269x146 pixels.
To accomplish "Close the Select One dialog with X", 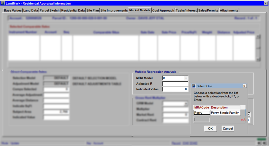I will 244,86.
